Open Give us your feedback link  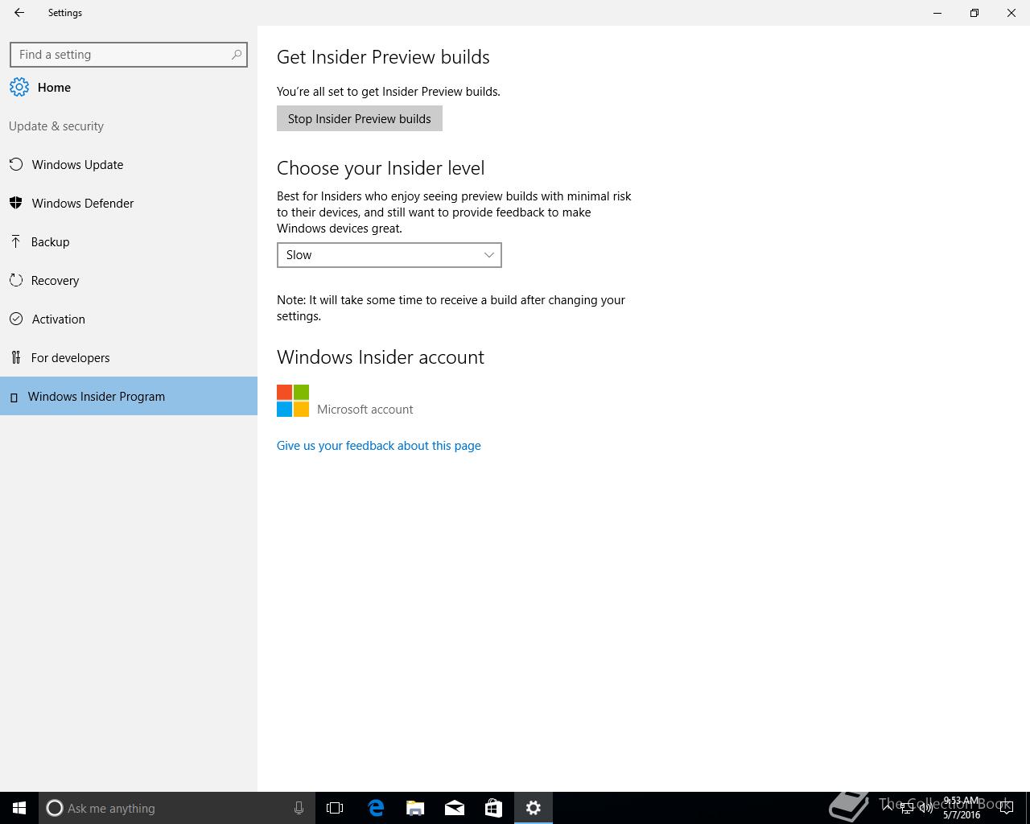coord(379,446)
